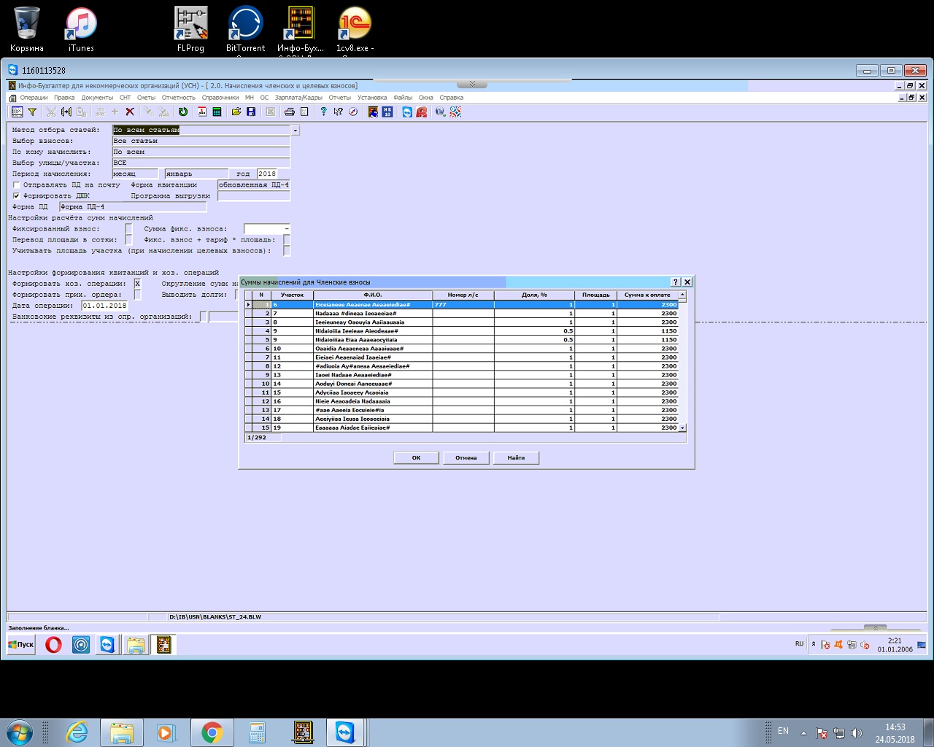This screenshot has width=934, height=747.
Task: Click the filter funnel icon in toolbar
Action: point(32,112)
